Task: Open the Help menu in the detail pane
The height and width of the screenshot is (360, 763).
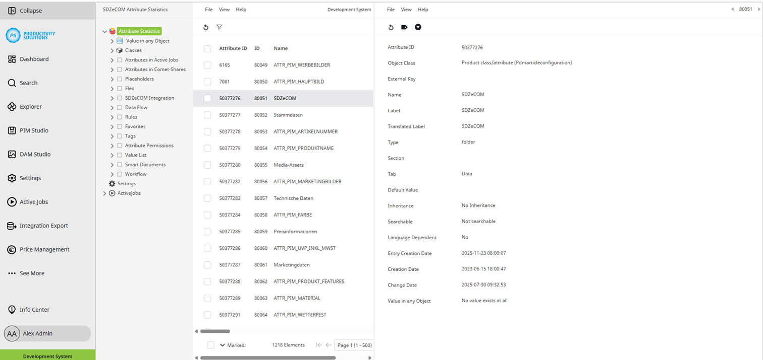Action: [423, 9]
